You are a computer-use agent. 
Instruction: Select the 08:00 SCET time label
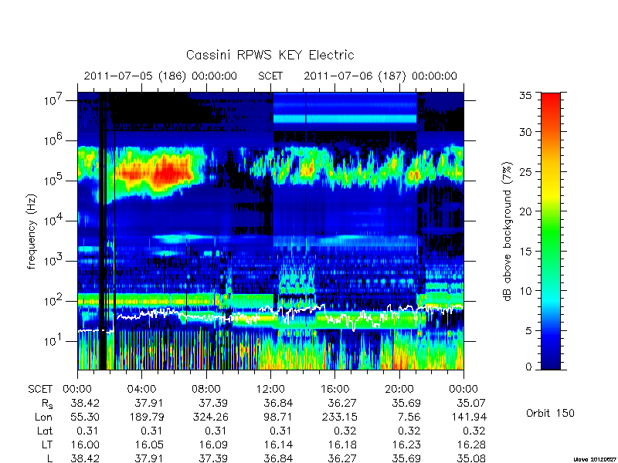coord(206,390)
